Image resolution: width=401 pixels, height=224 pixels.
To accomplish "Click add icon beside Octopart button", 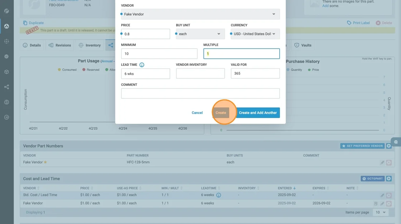I will (389, 179).
